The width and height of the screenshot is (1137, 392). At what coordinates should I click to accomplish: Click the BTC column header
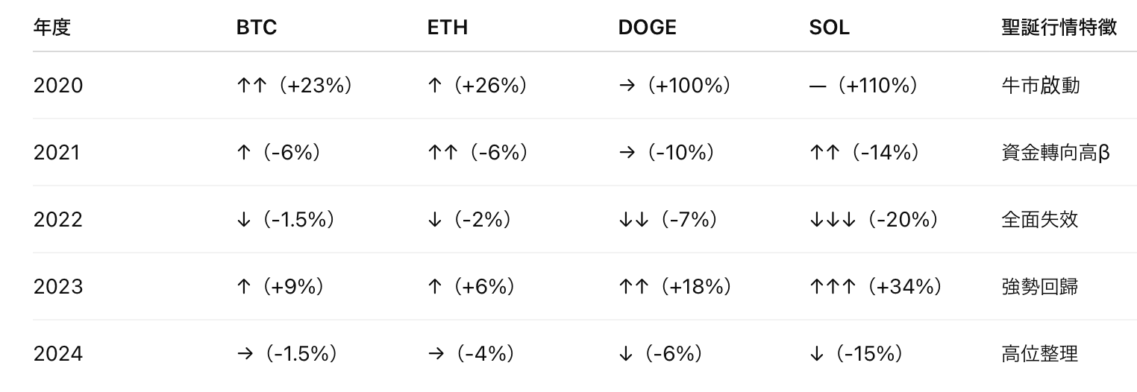coord(256,28)
